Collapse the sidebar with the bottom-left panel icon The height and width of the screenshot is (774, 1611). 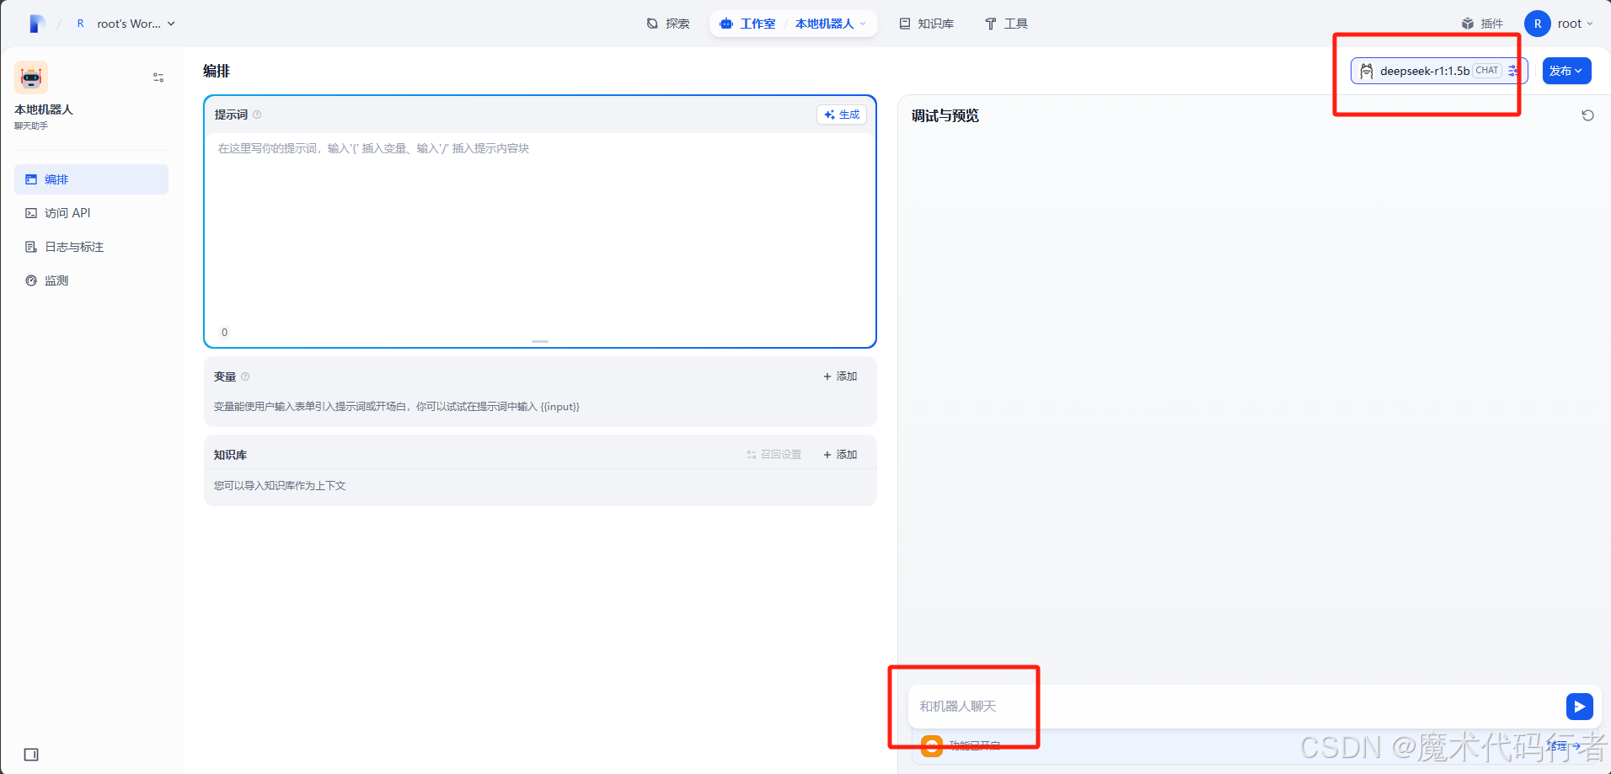(x=31, y=755)
